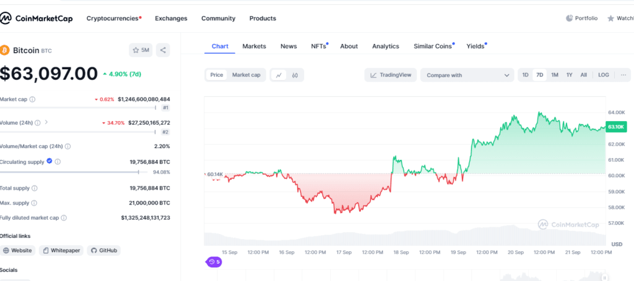
Task: Toggle LOG scale on chart
Action: 604,75
